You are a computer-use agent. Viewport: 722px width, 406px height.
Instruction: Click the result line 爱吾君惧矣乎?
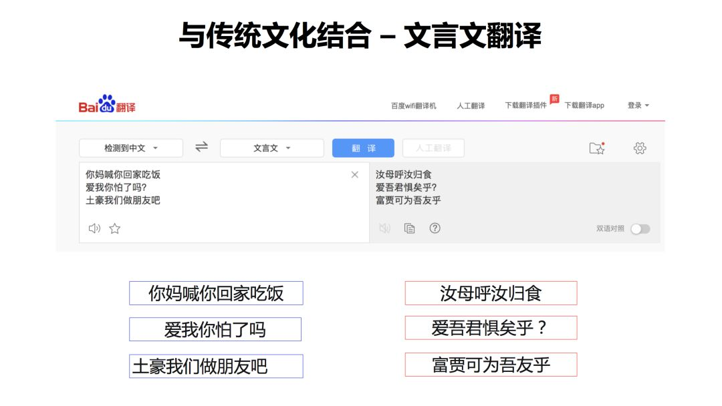(x=406, y=188)
